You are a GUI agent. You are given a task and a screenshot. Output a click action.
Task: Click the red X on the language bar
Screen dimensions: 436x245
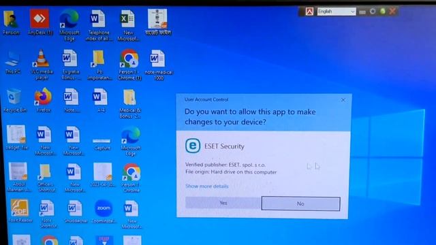point(392,12)
